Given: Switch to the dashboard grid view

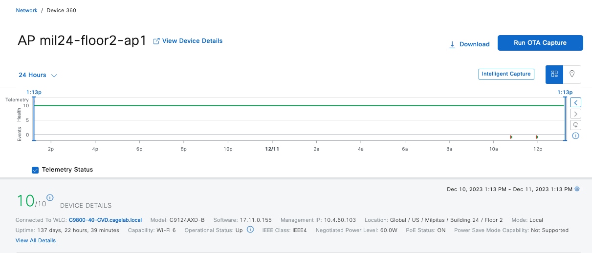Looking at the screenshot, I should (x=554, y=74).
